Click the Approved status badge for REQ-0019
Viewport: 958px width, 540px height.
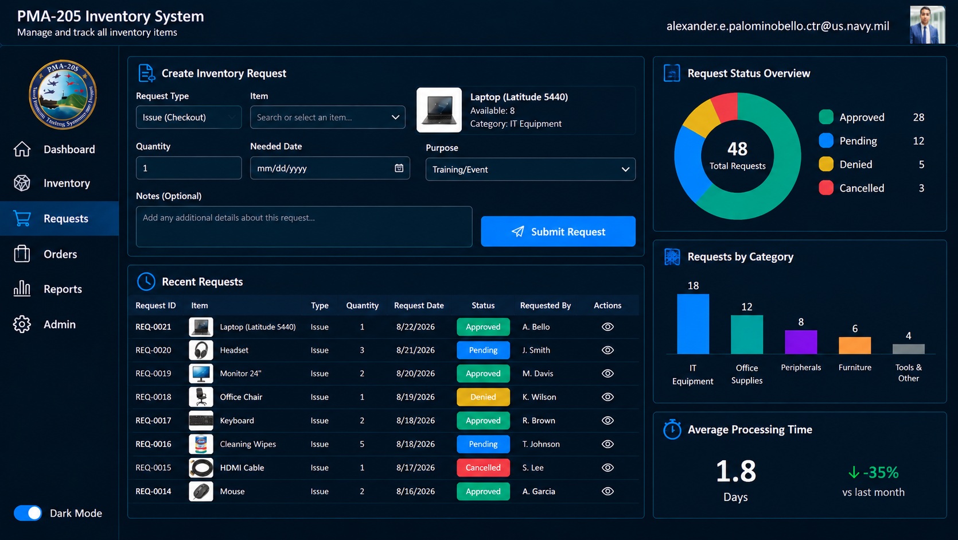point(483,374)
